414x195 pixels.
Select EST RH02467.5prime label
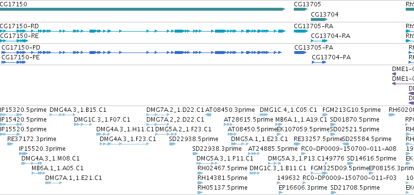pyautogui.click(x=222, y=168)
